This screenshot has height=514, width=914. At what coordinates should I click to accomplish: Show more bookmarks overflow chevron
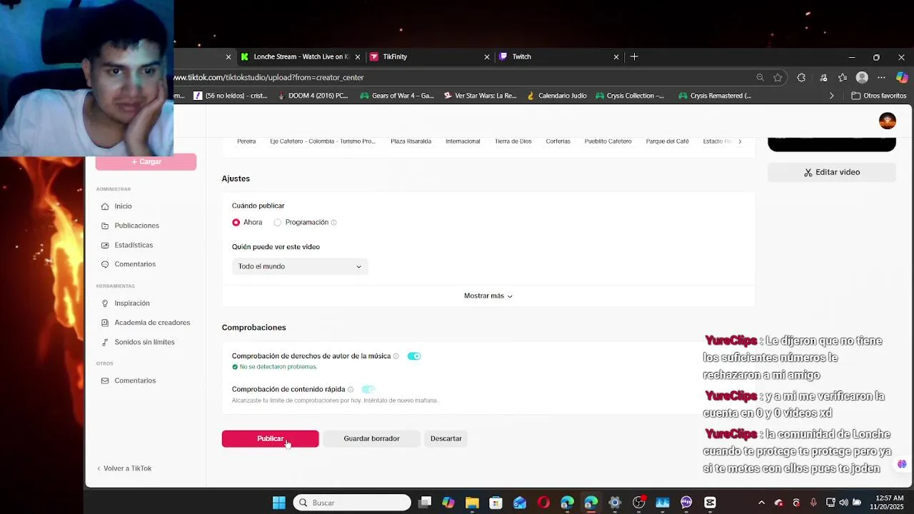[831, 96]
